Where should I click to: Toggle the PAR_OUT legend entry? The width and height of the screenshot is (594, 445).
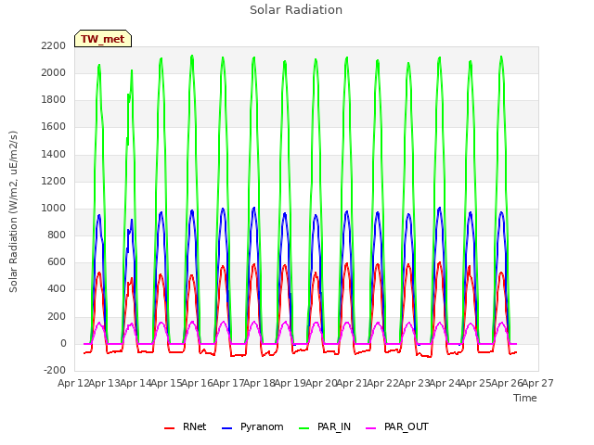pos(397,426)
